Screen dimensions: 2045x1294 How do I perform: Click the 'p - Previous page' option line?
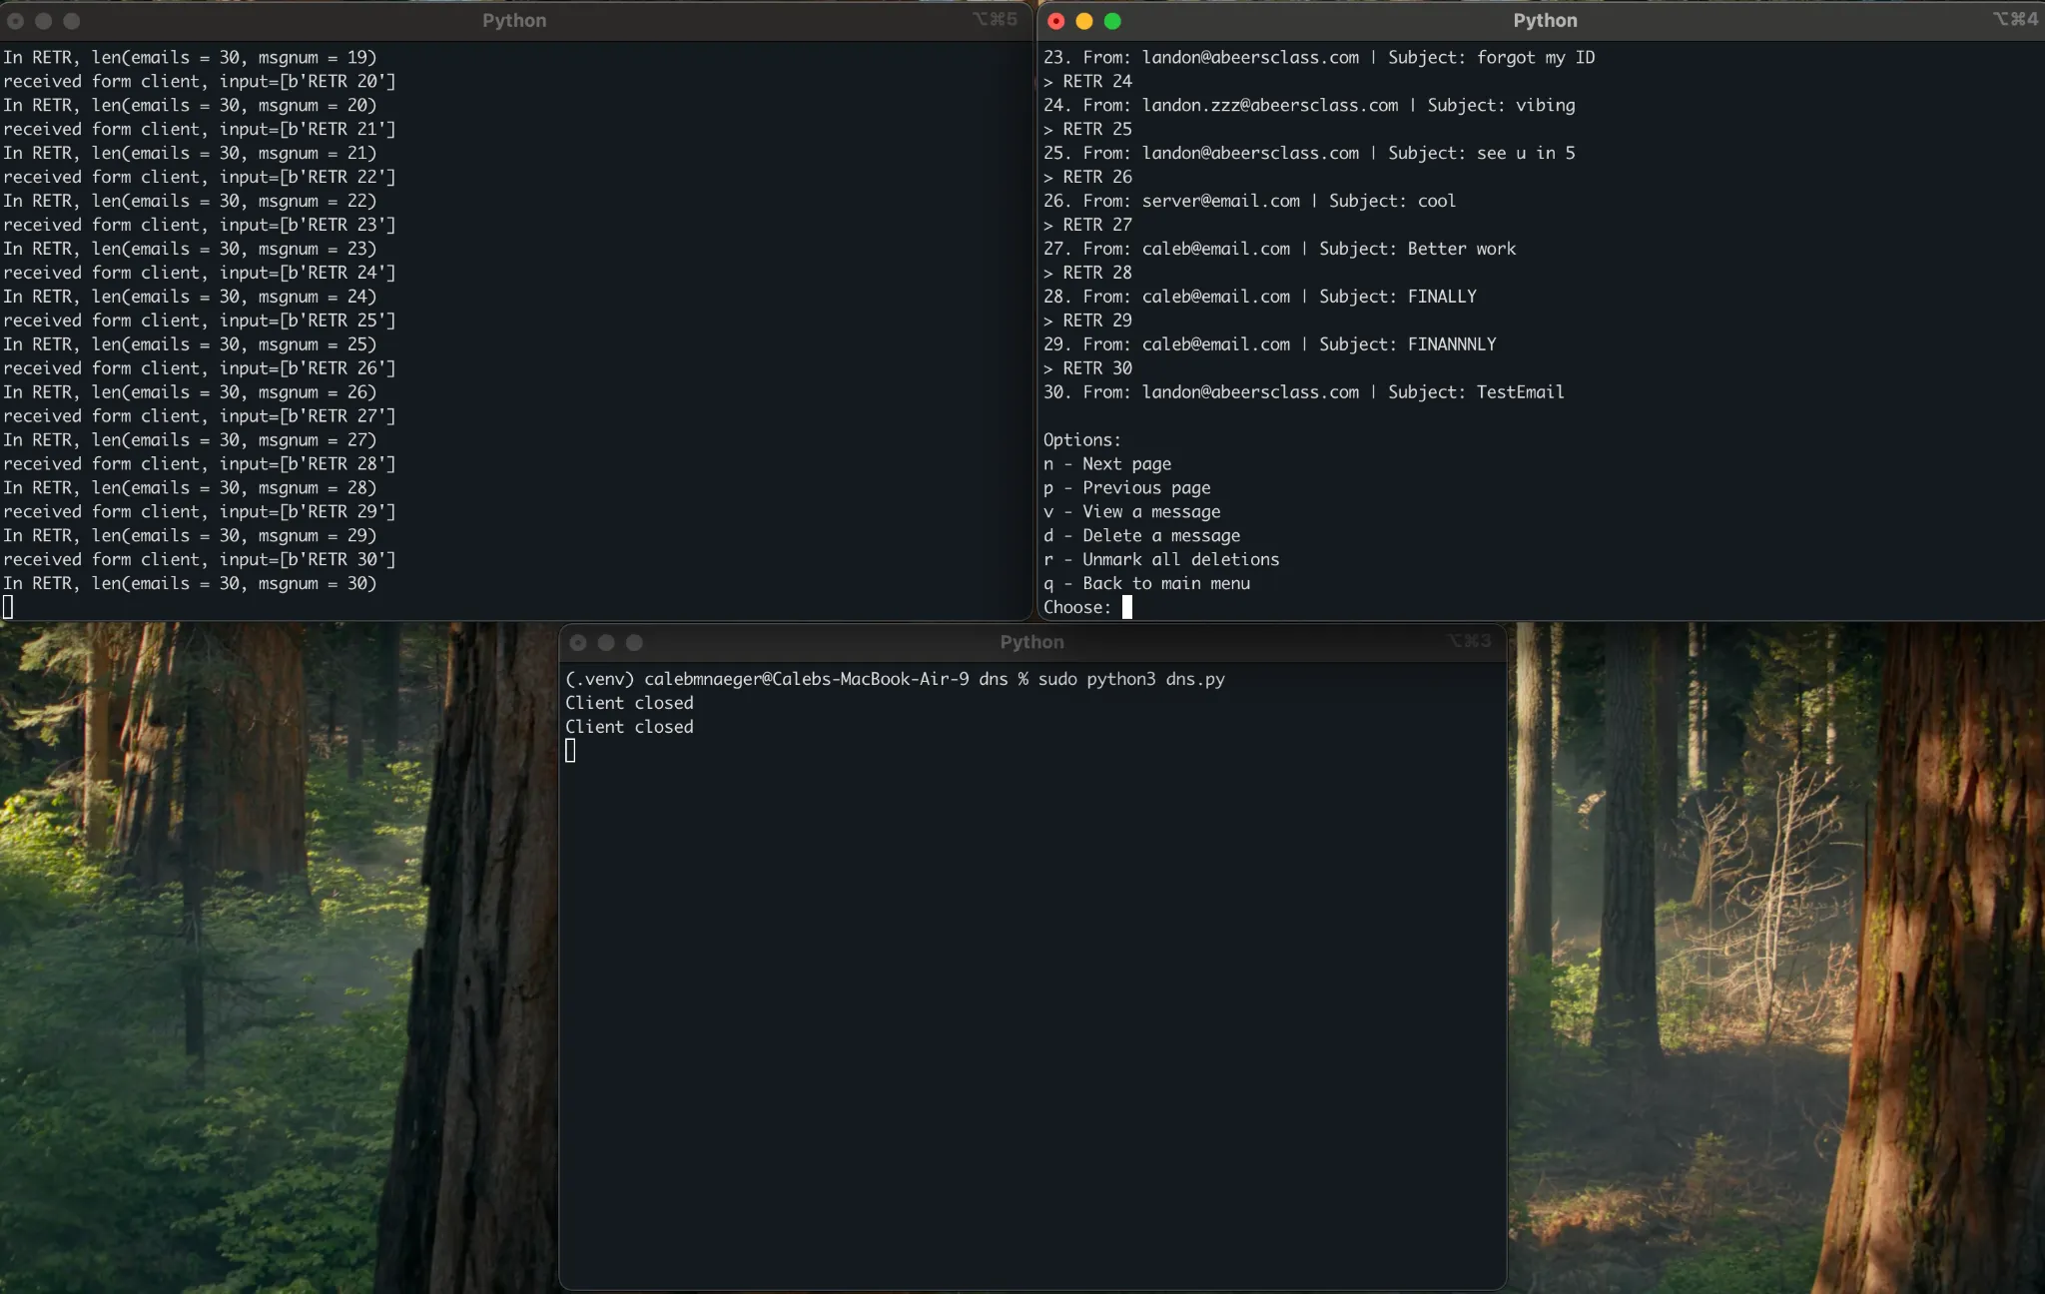pos(1126,487)
